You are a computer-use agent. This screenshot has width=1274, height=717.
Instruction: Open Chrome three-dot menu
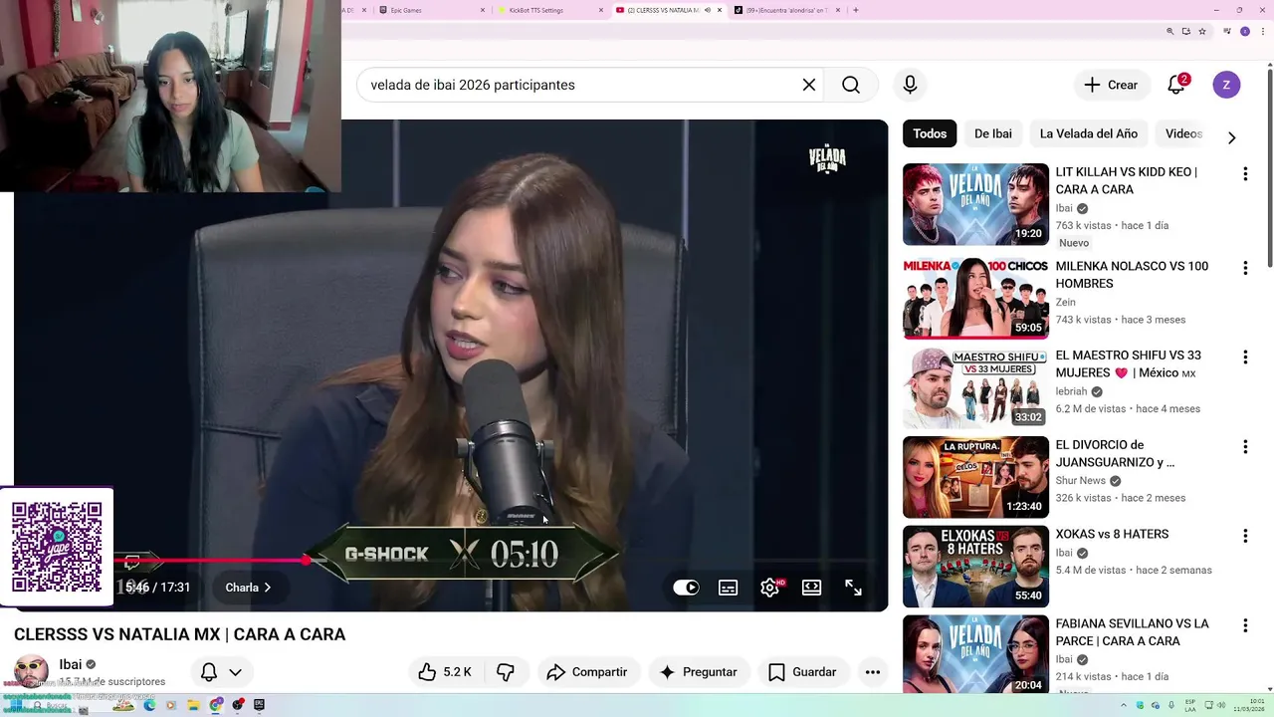(x=1261, y=31)
